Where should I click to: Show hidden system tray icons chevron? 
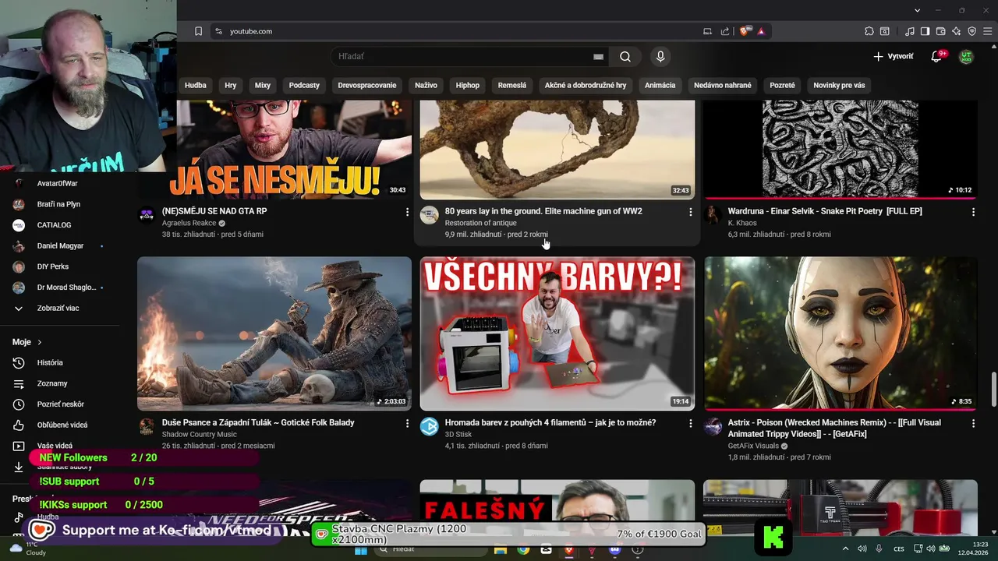coord(845,549)
